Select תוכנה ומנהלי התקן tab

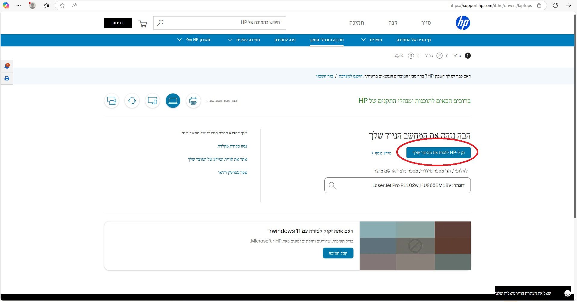(327, 40)
